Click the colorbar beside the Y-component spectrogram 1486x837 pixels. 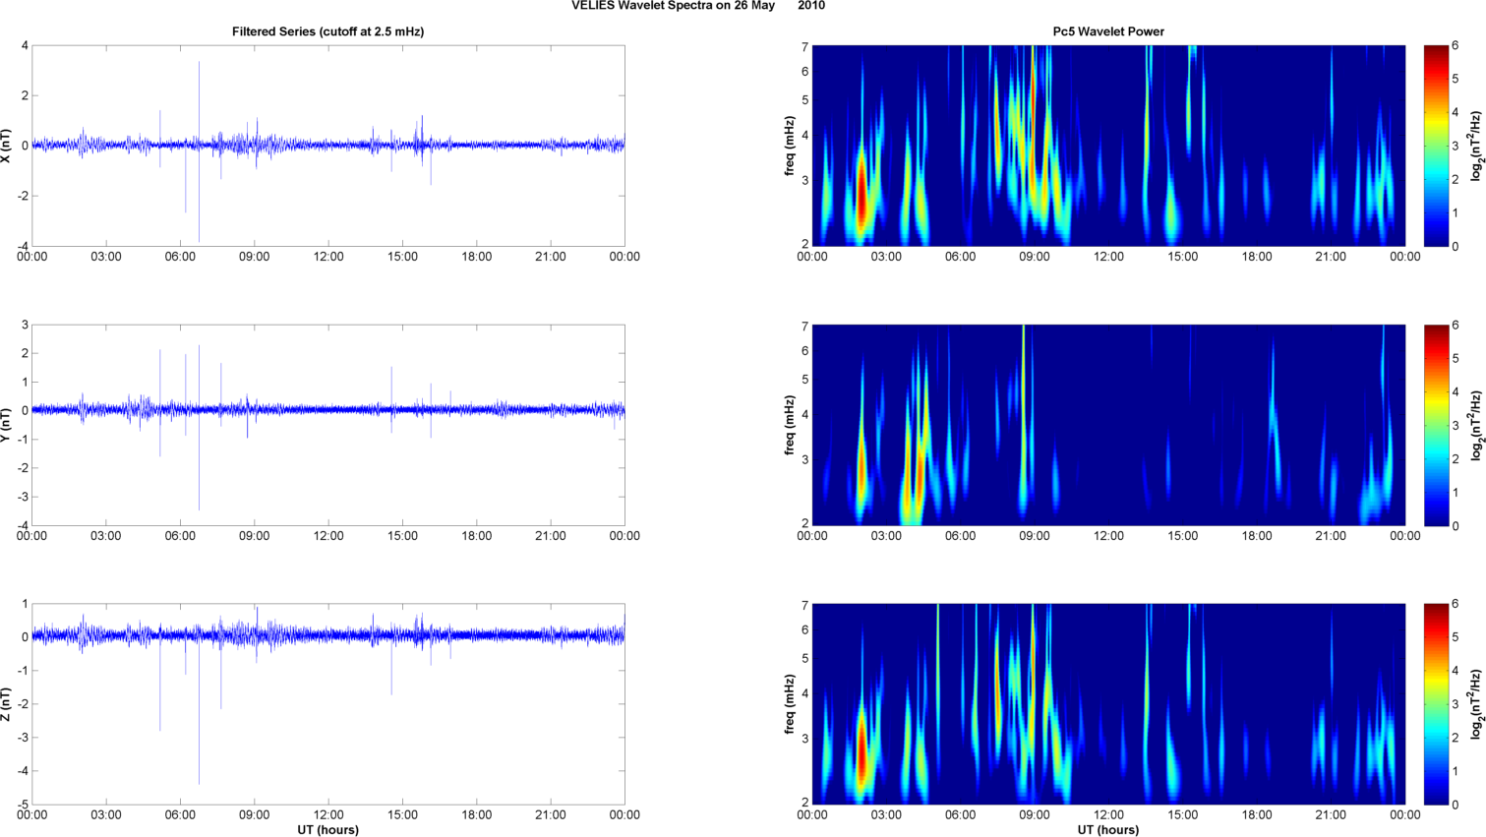click(x=1436, y=425)
